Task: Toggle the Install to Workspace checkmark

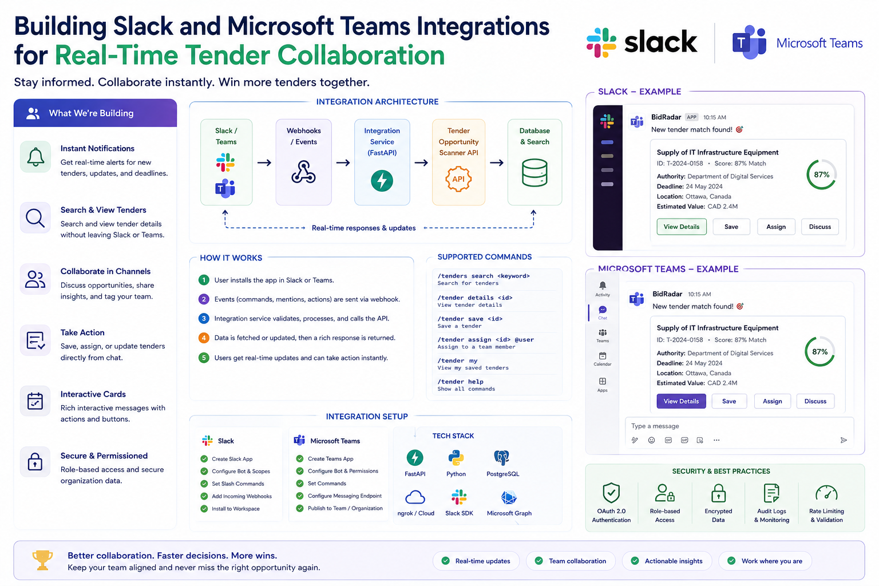Action: tap(204, 509)
